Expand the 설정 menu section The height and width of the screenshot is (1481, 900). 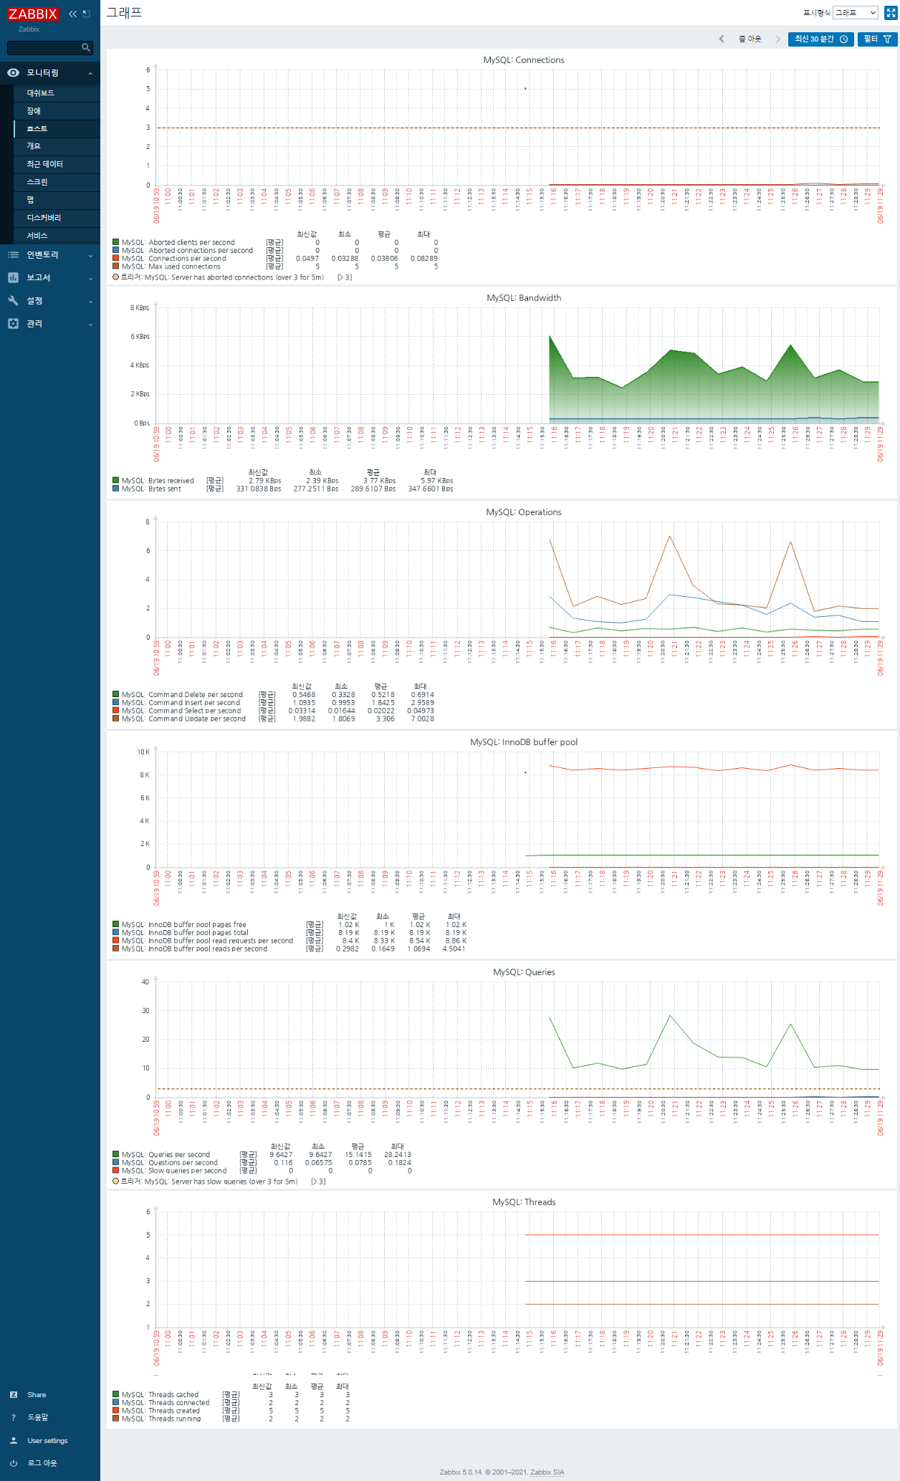point(50,301)
